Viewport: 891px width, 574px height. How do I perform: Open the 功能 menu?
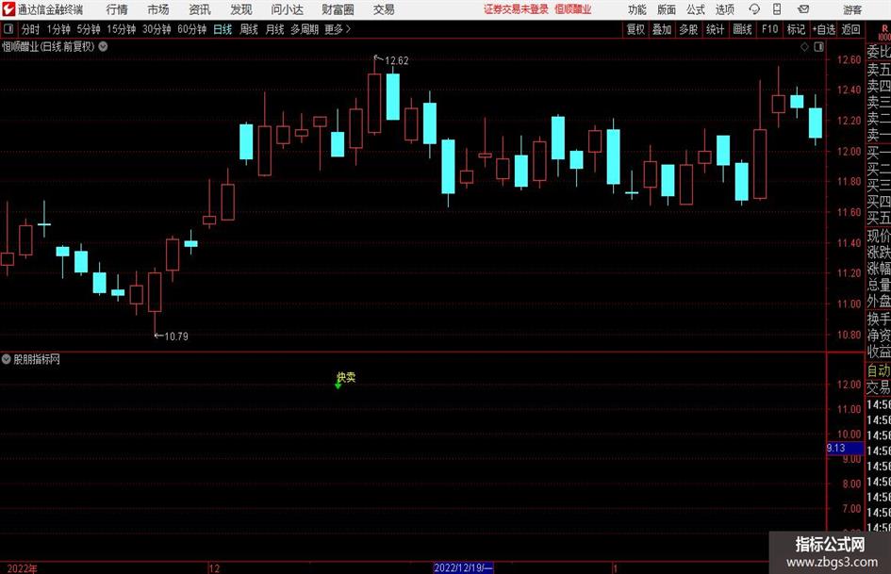(x=637, y=9)
